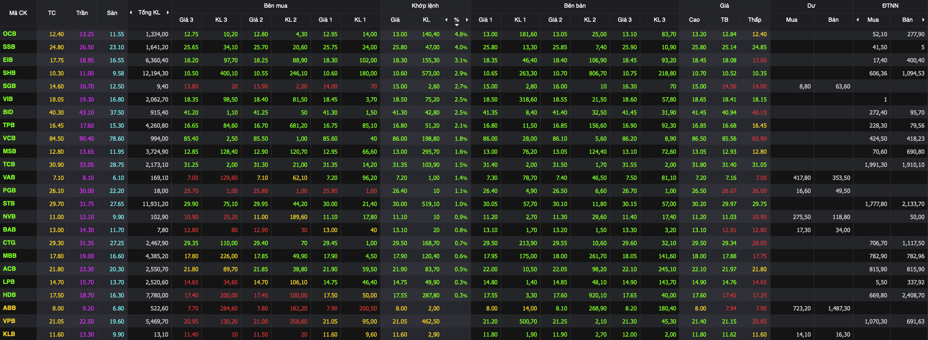
Task: Click the Cao column header
Action: (x=694, y=20)
